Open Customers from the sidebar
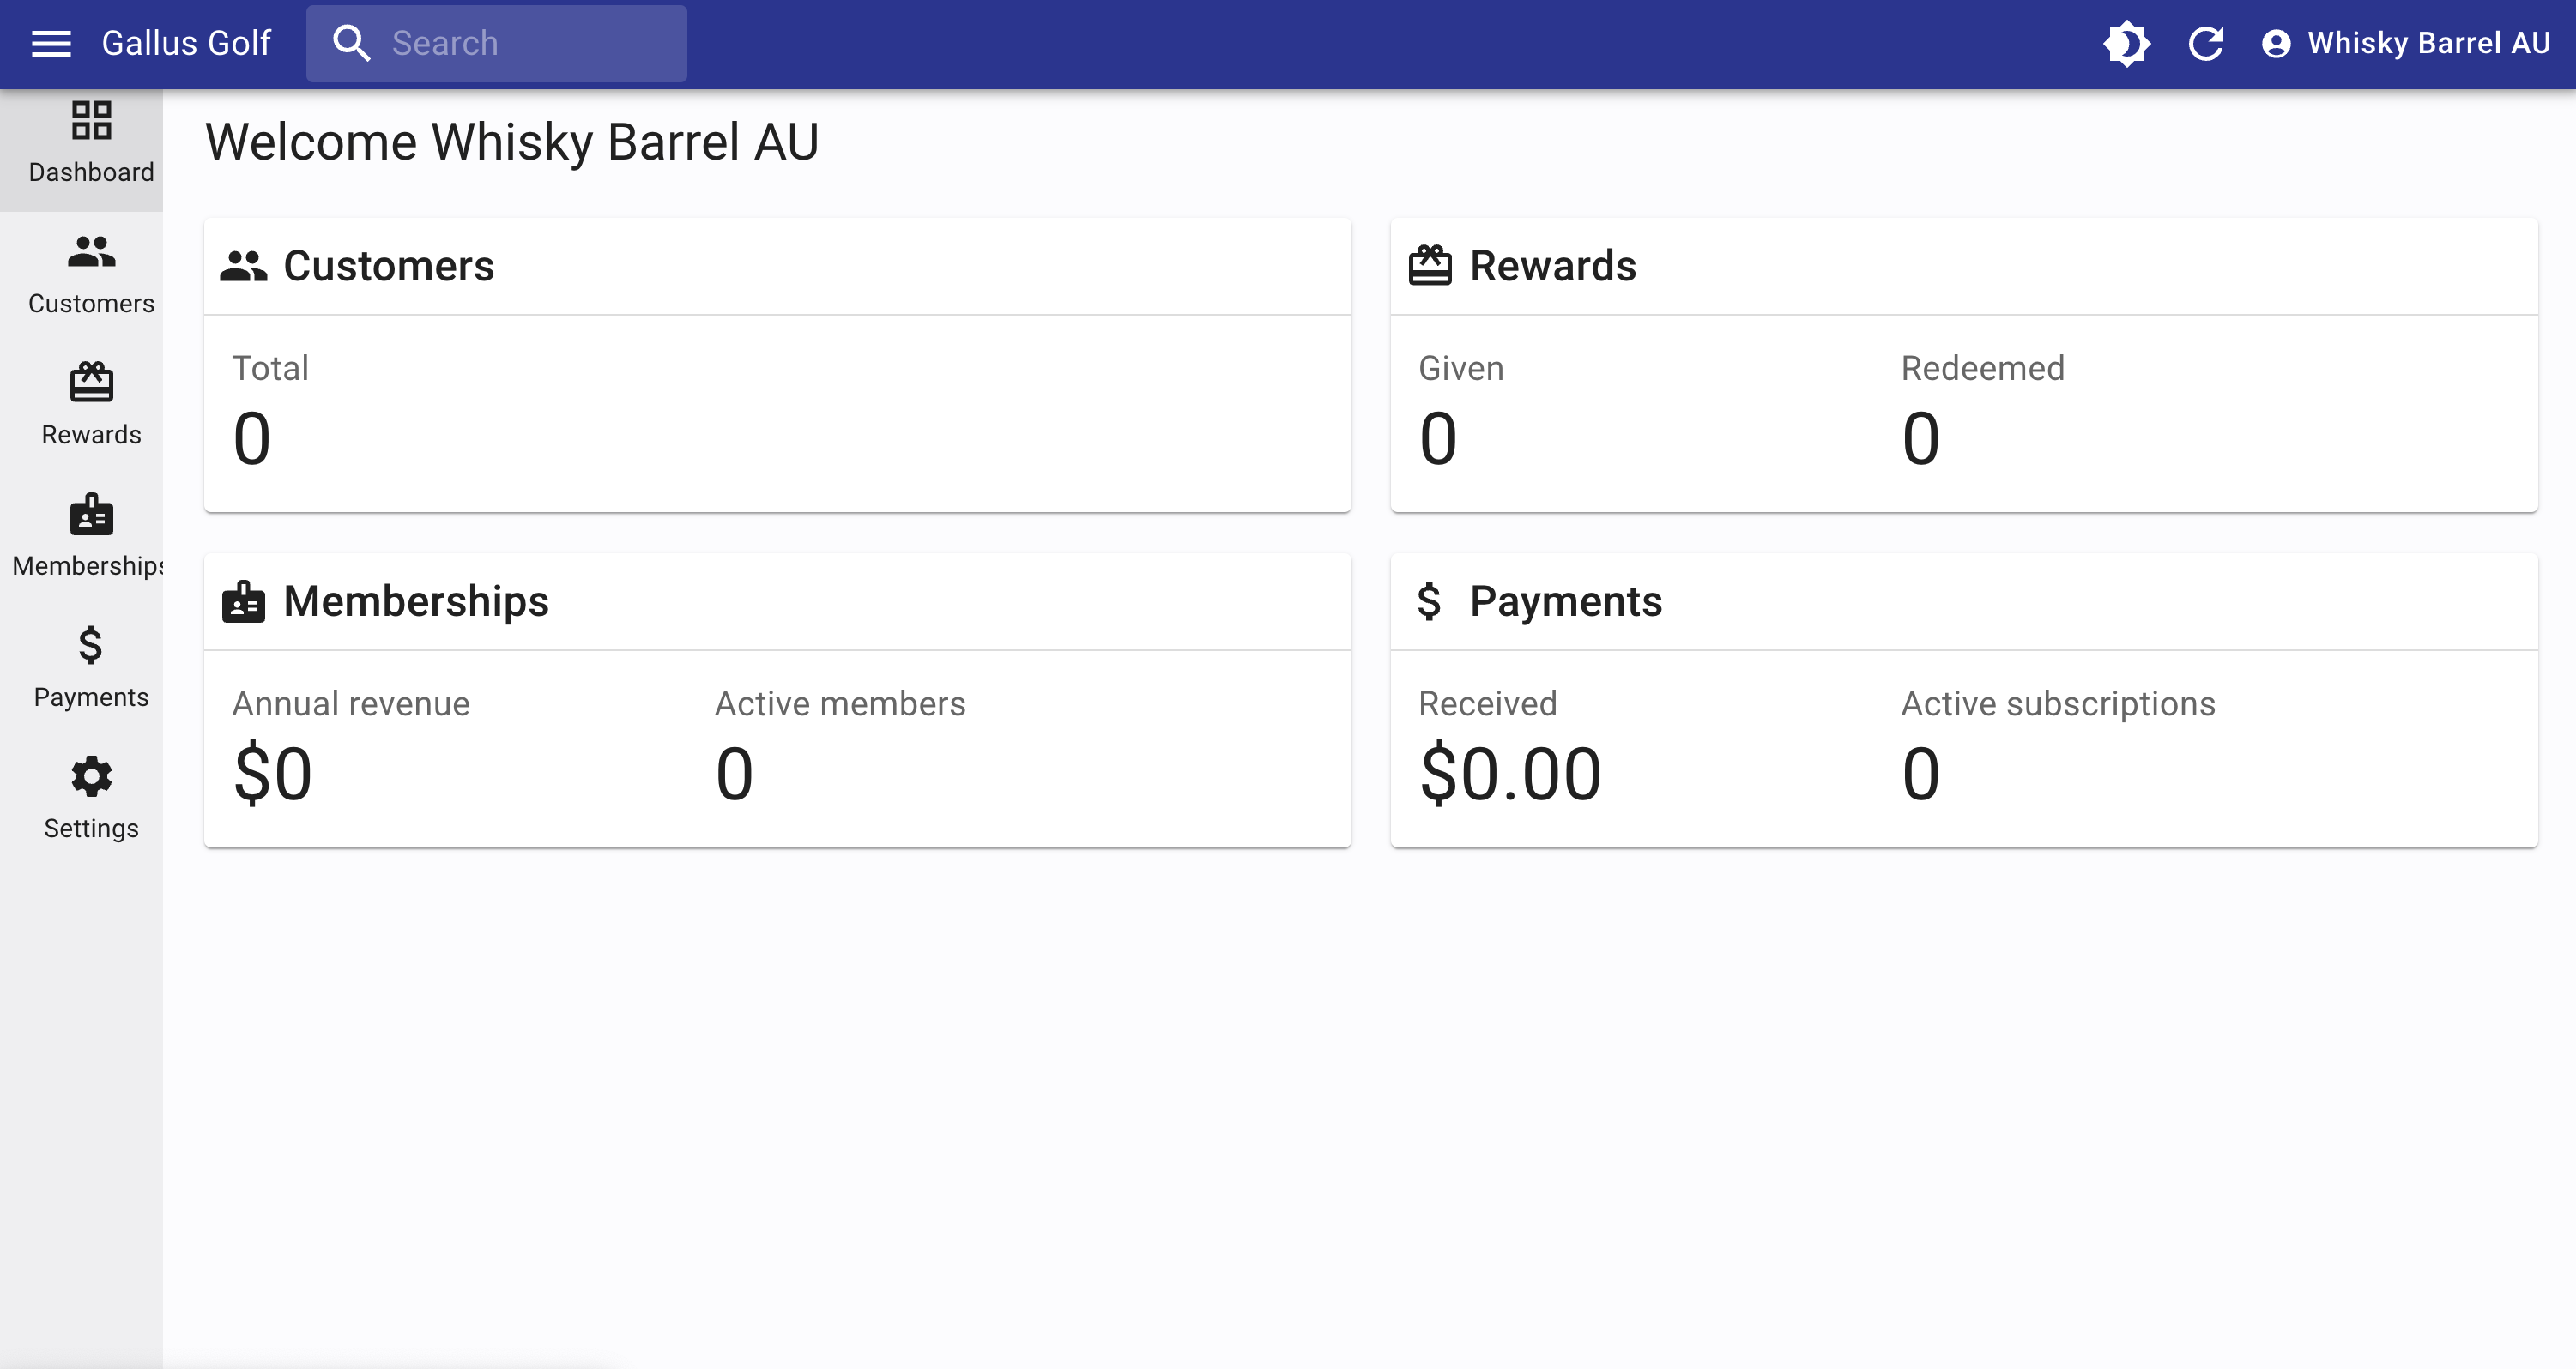The image size is (2576, 1369). click(x=91, y=274)
